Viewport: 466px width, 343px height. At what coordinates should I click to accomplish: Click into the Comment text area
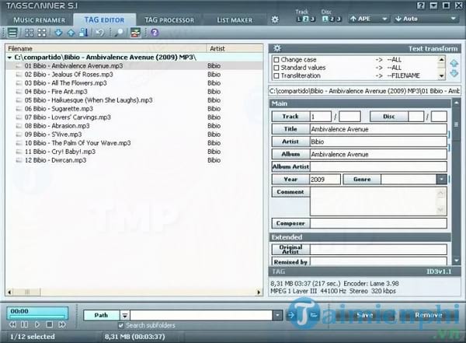[x=374, y=201]
